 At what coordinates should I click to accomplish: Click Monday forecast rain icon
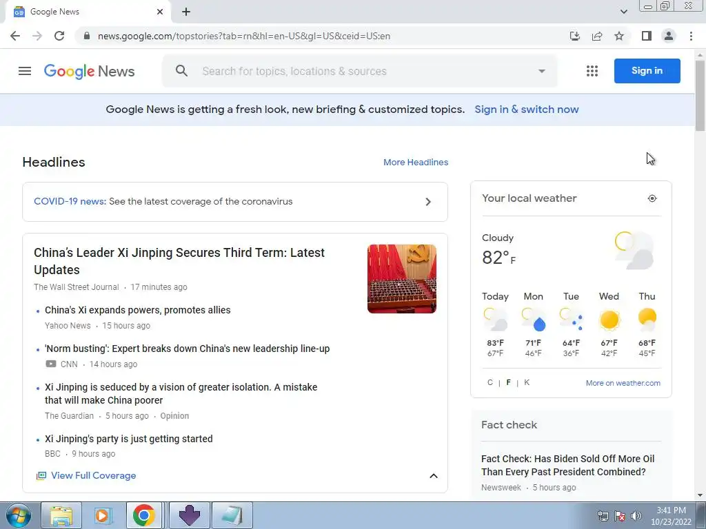(534, 320)
